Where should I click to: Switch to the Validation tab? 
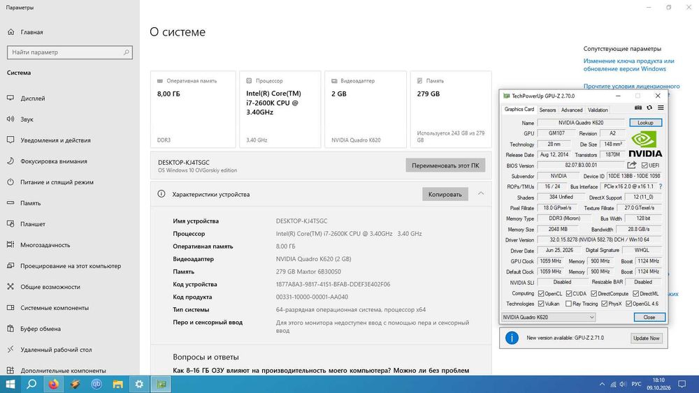(x=598, y=110)
